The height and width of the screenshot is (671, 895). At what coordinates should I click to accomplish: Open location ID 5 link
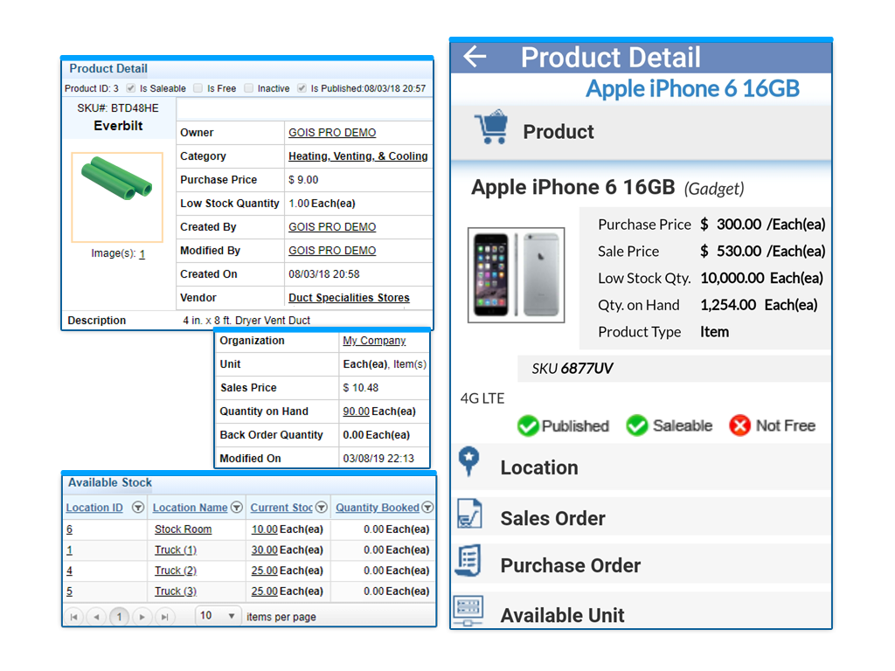pos(69,591)
